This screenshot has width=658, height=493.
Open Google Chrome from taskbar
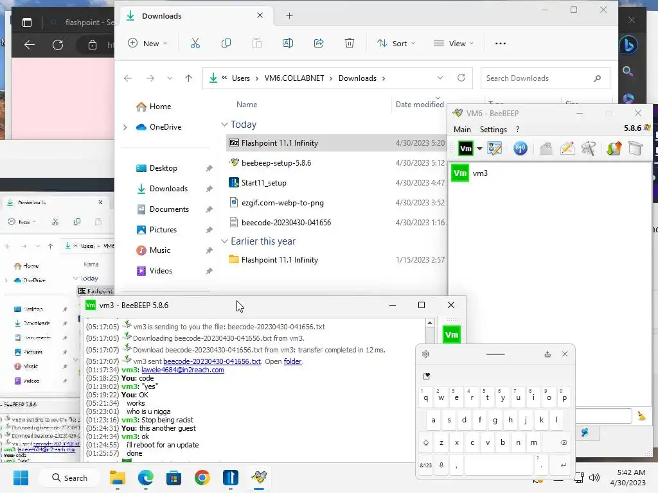(202, 478)
